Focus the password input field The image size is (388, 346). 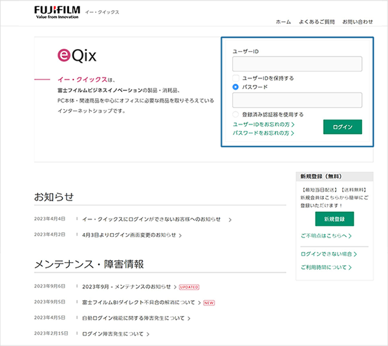tap(297, 100)
